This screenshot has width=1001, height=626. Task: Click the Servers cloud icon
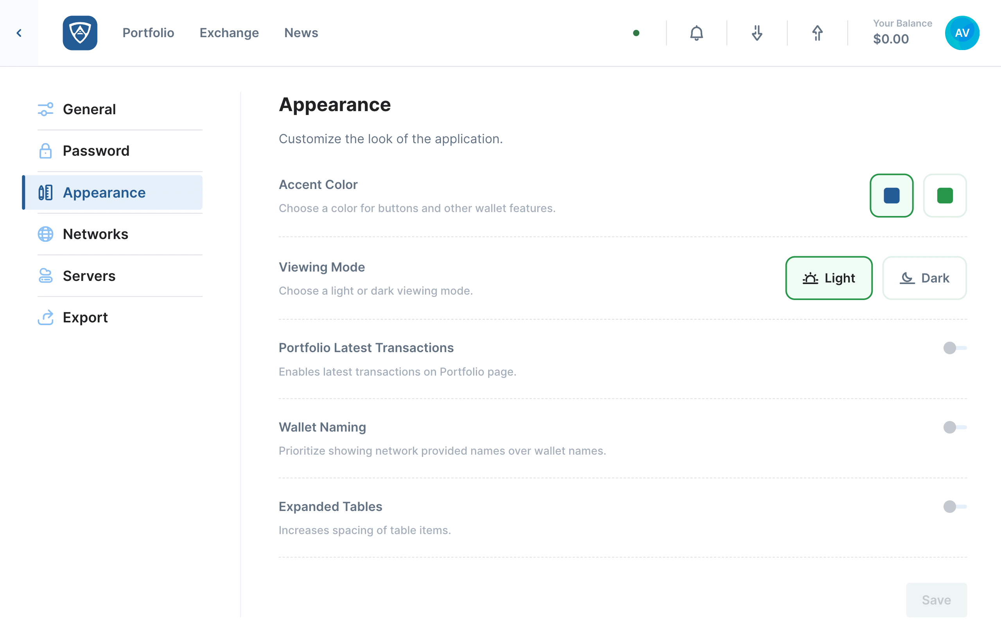tap(45, 276)
